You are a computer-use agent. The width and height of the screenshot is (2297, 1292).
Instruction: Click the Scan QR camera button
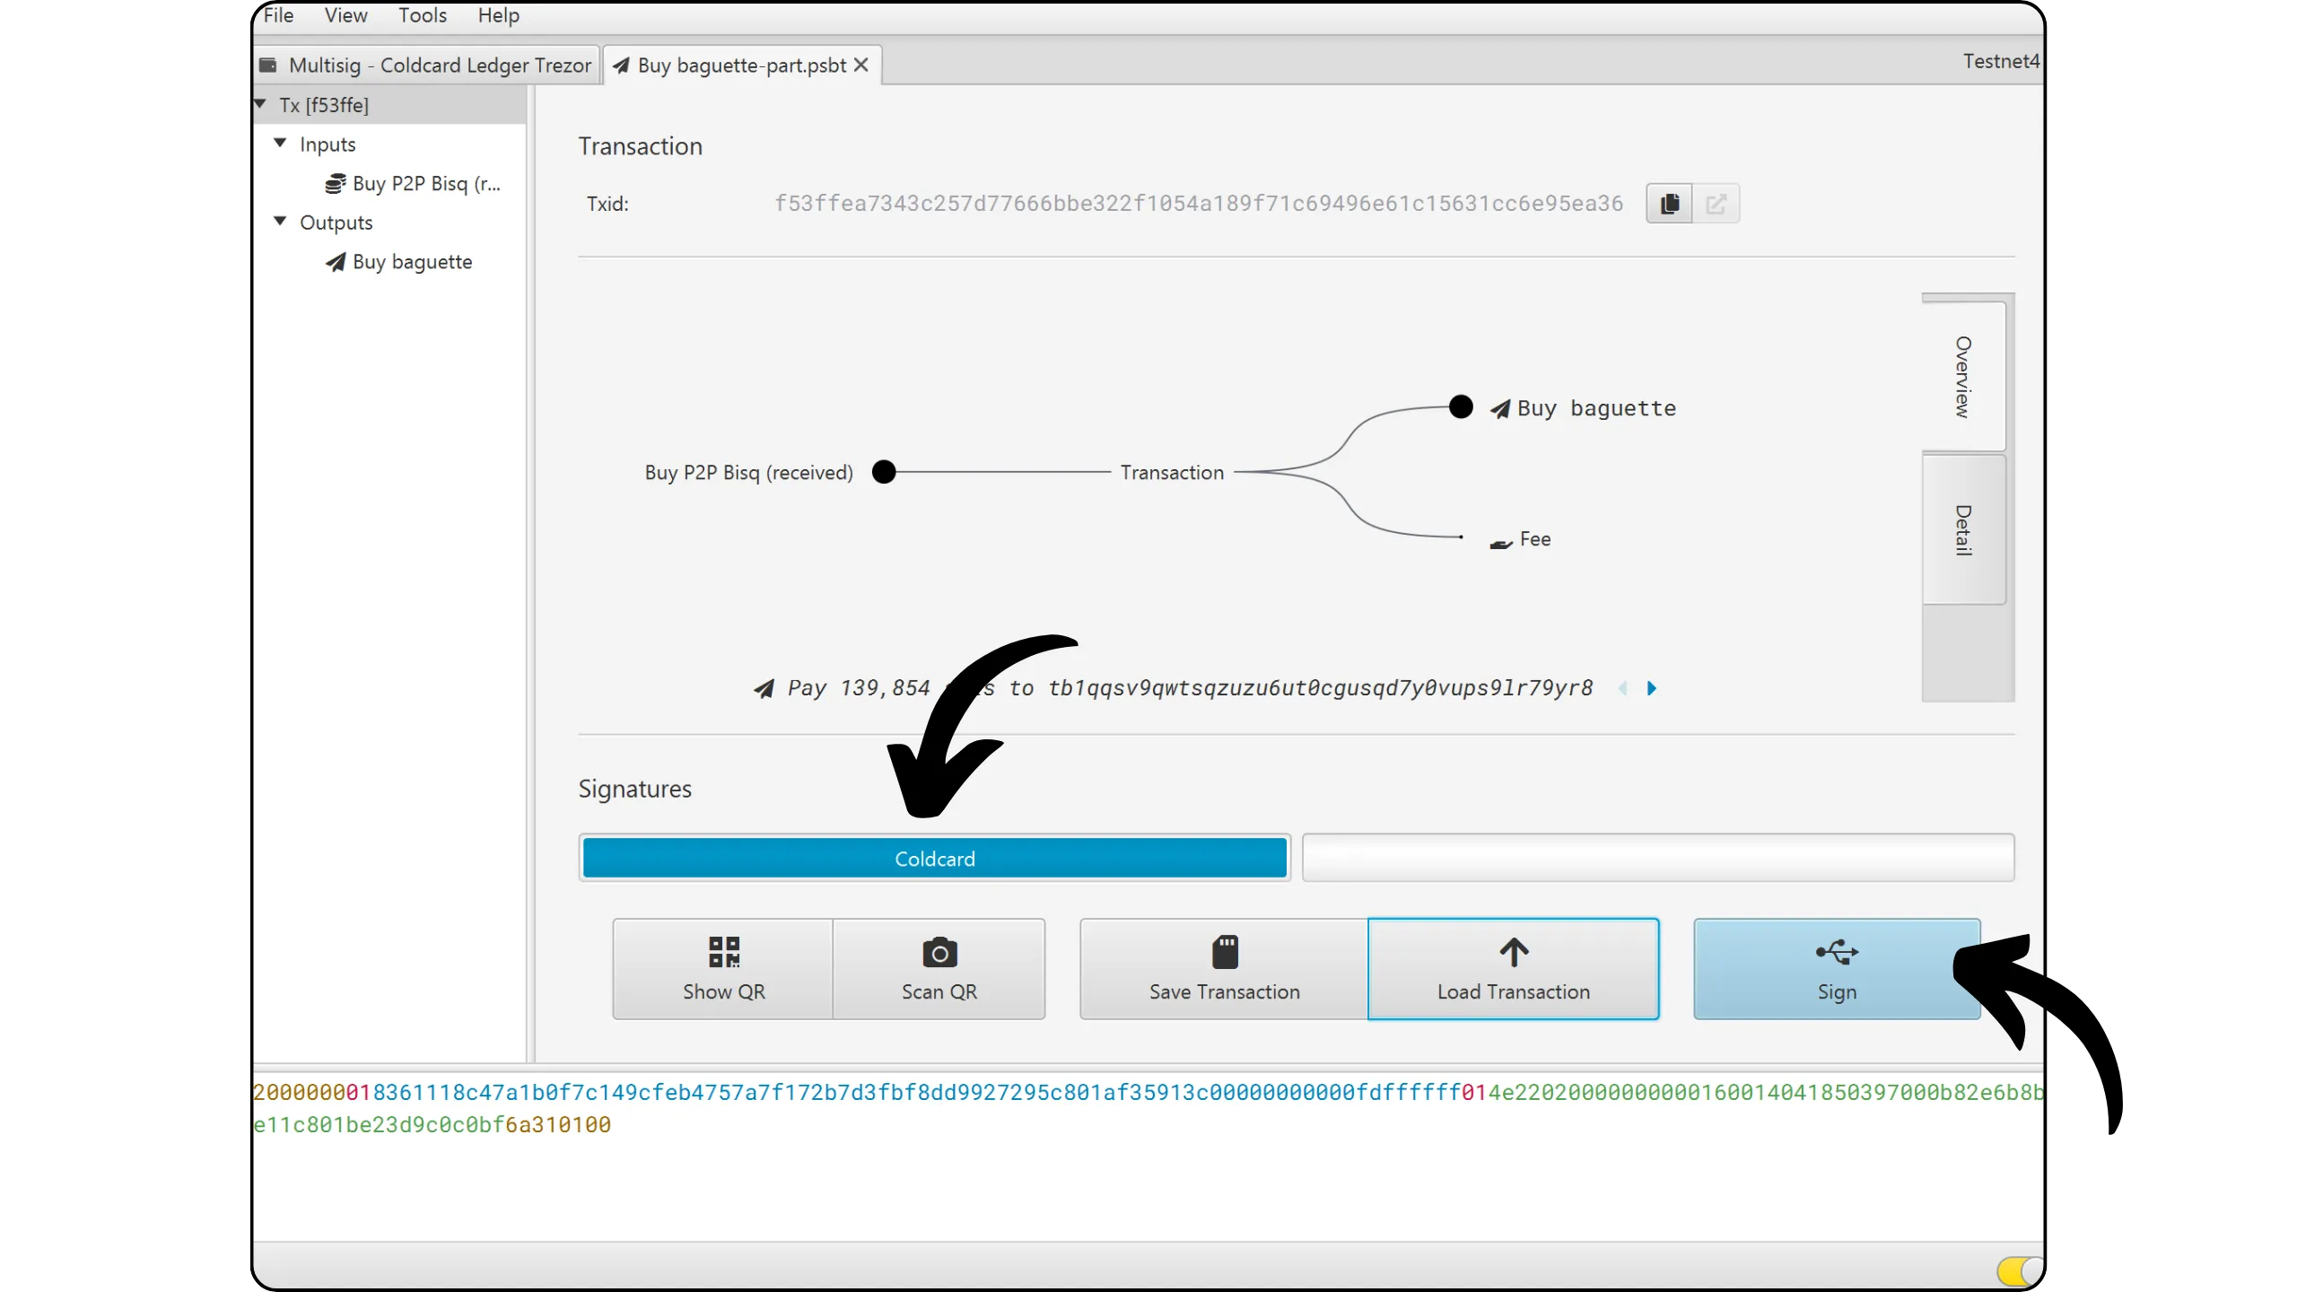point(939,969)
